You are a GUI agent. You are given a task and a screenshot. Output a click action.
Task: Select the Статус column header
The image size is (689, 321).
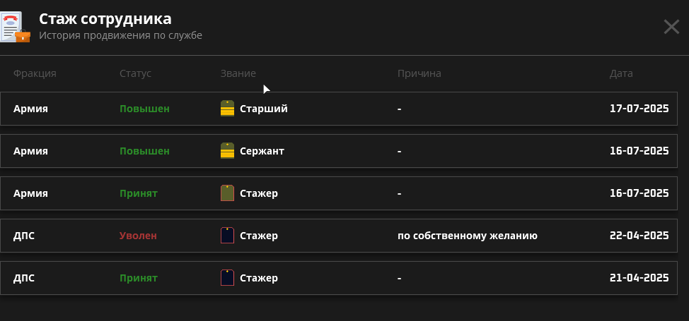click(x=135, y=73)
